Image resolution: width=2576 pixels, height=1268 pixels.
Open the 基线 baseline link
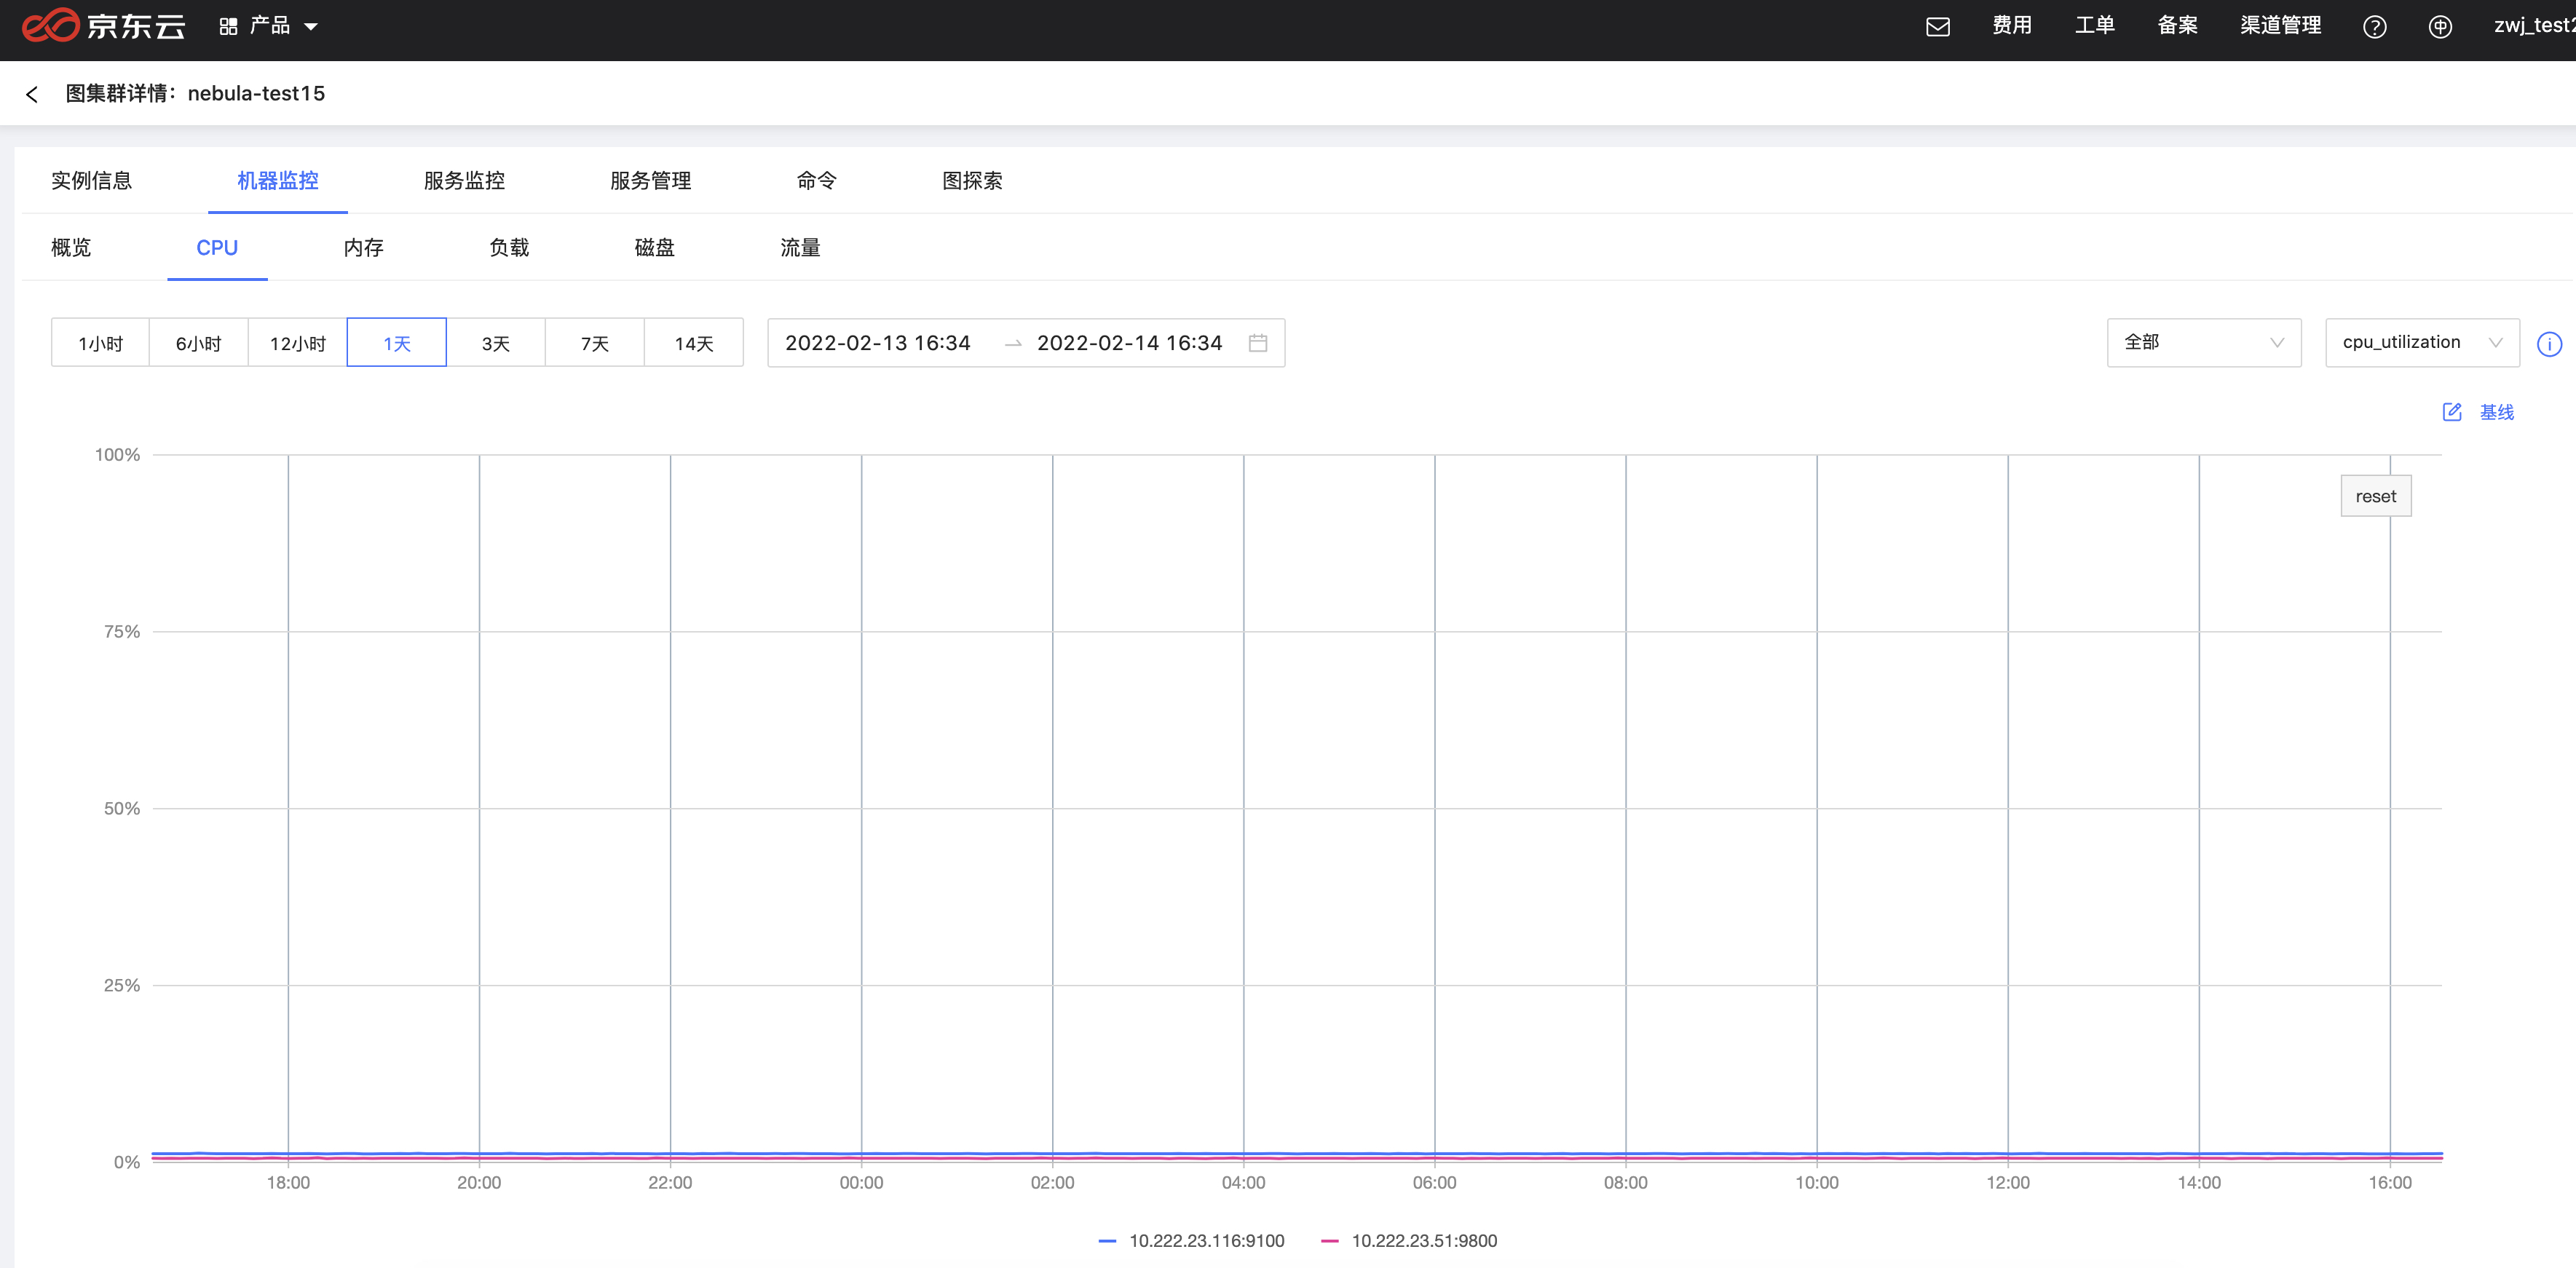(x=2497, y=412)
